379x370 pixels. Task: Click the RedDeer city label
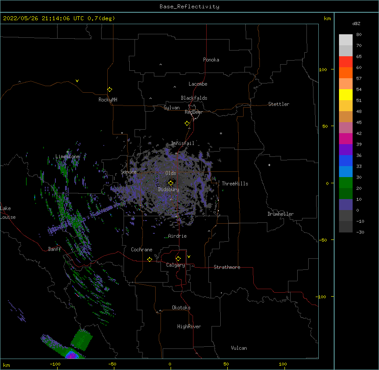(193, 112)
